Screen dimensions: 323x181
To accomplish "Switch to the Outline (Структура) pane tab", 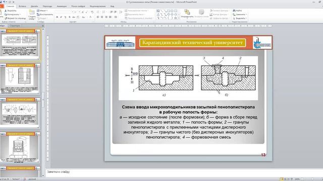I will point(15,26).
